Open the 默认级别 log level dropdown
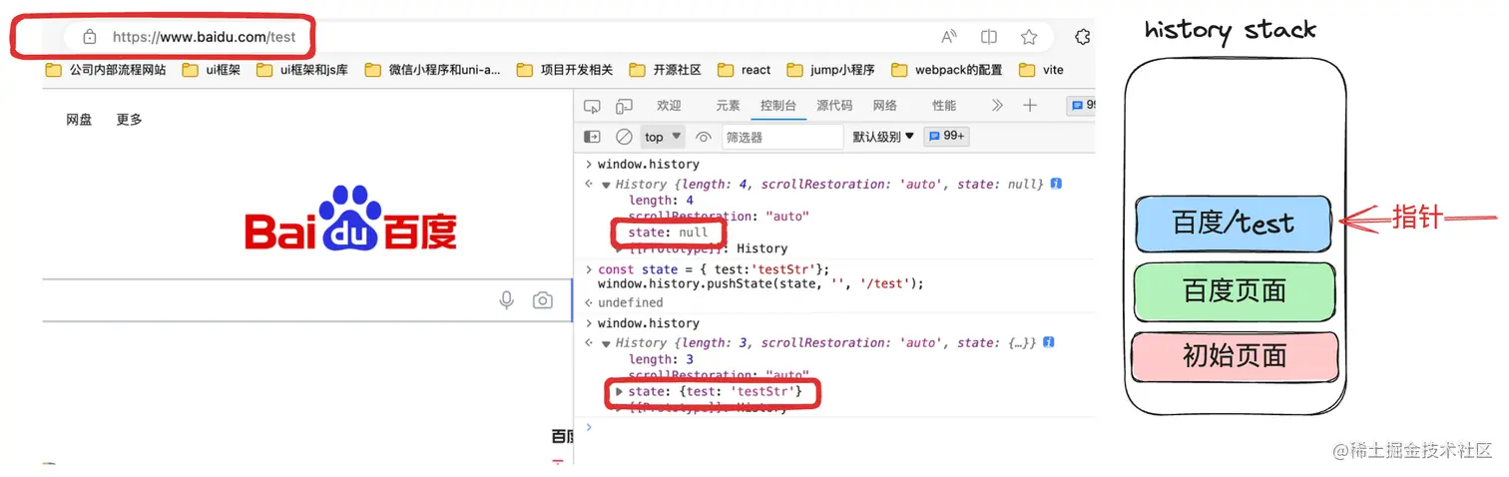 [x=883, y=137]
